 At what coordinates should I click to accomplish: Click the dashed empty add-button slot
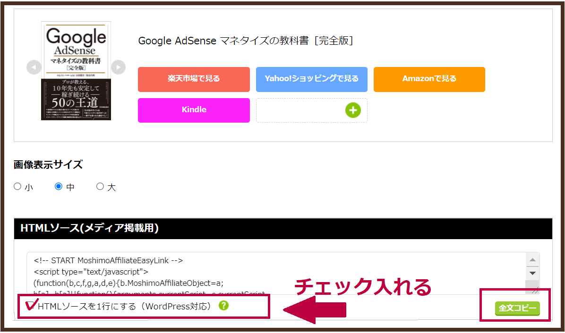point(312,110)
